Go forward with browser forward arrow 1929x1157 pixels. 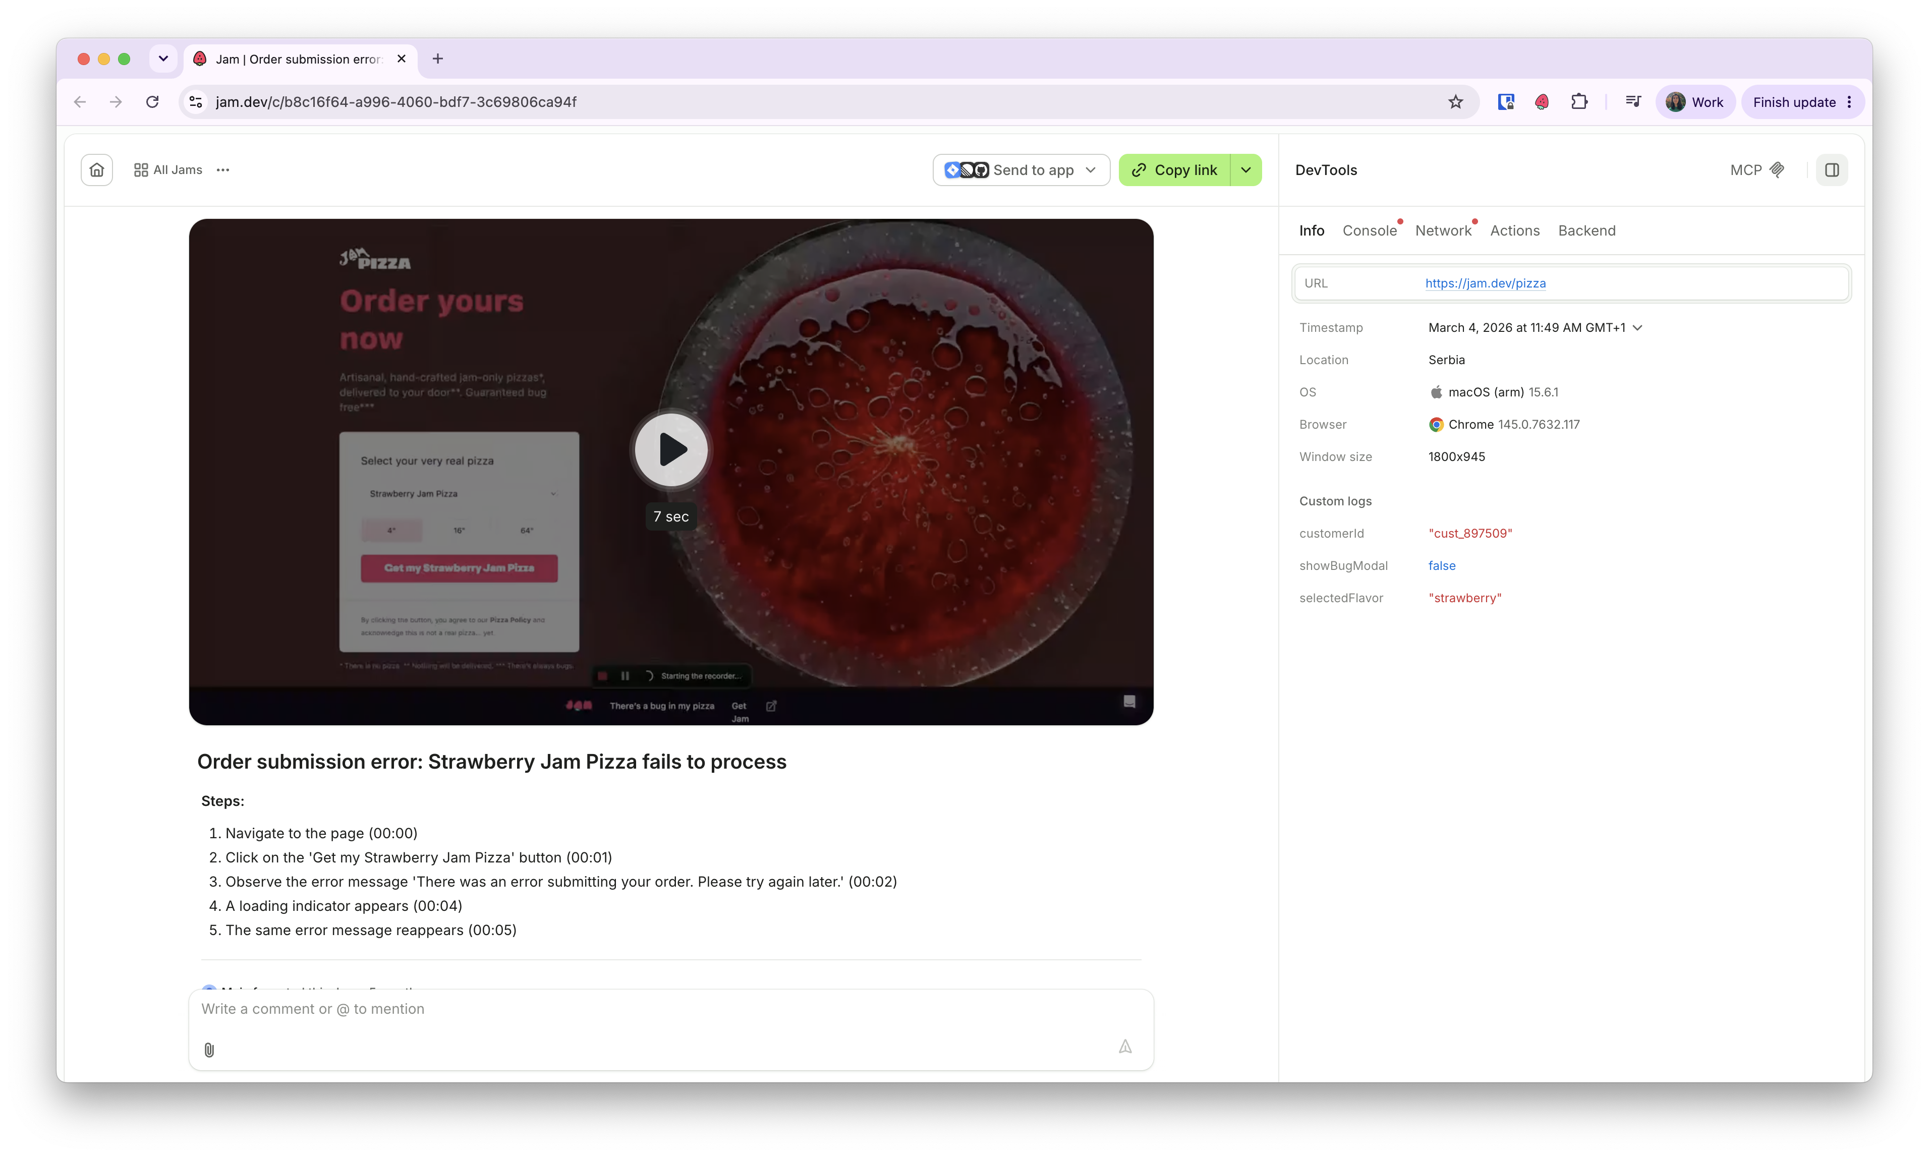click(x=116, y=102)
